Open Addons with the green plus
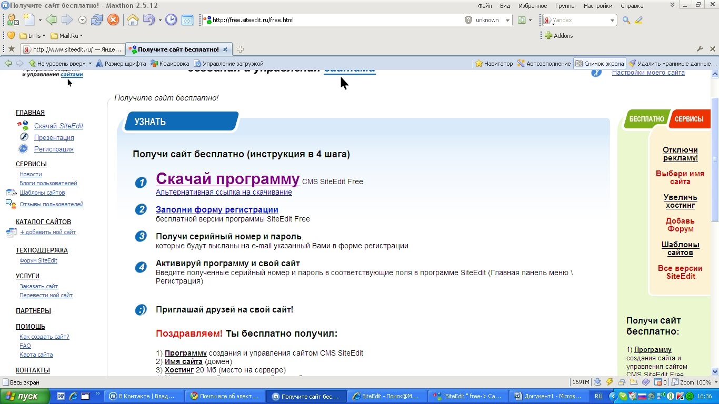The width and height of the screenshot is (719, 404). pos(548,36)
